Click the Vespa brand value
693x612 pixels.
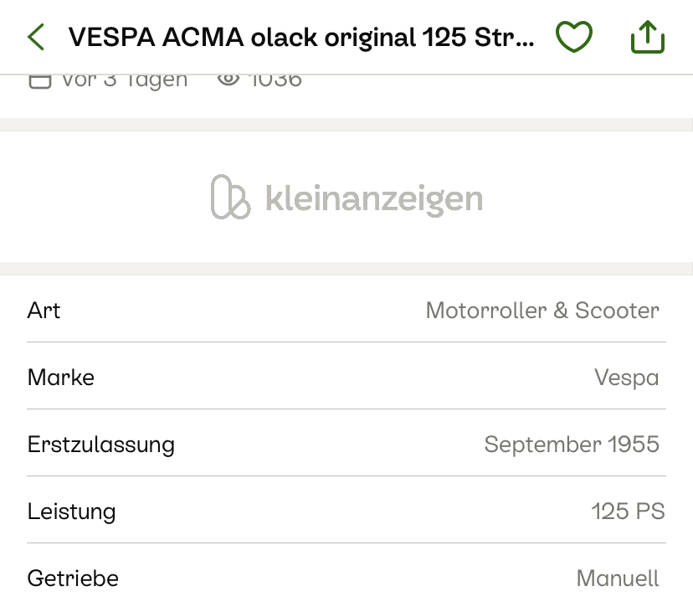coord(626,378)
